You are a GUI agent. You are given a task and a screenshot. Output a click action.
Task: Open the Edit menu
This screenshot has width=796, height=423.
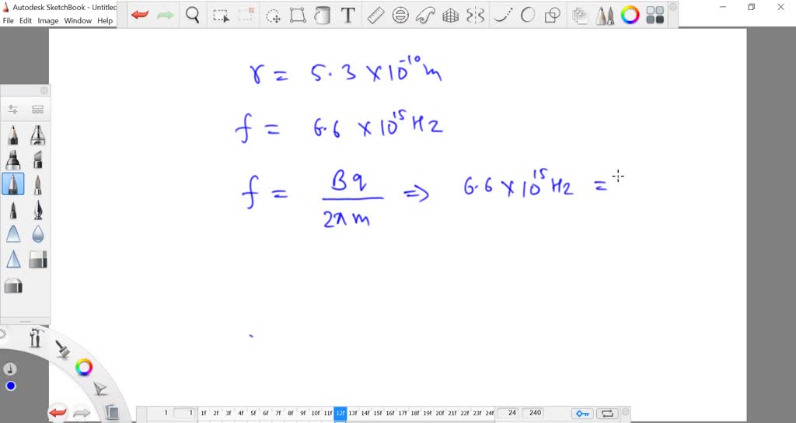(x=26, y=21)
